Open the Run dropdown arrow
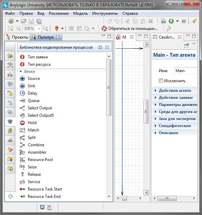Screen dimensions: 202x215 (x=177, y=21)
